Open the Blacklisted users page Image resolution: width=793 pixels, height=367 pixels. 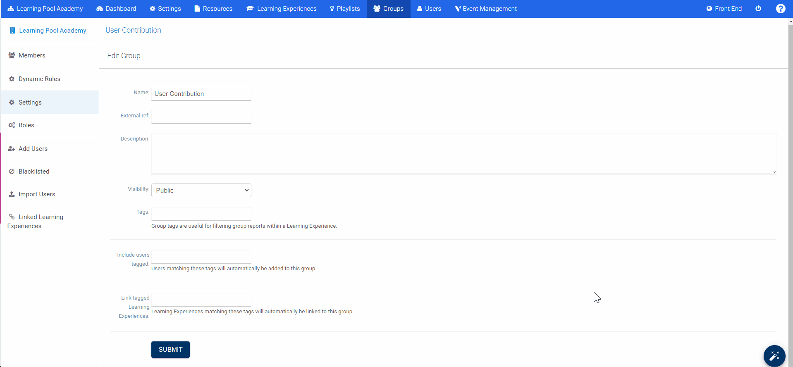point(33,172)
